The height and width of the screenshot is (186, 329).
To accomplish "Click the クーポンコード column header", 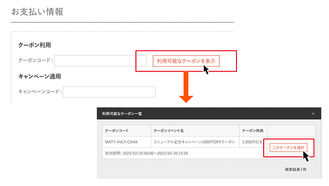I will point(126,131).
